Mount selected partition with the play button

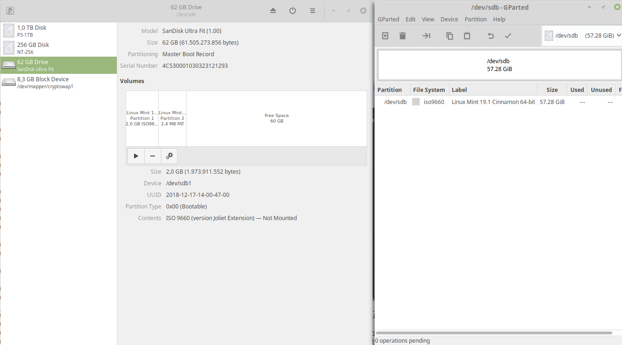[136, 156]
